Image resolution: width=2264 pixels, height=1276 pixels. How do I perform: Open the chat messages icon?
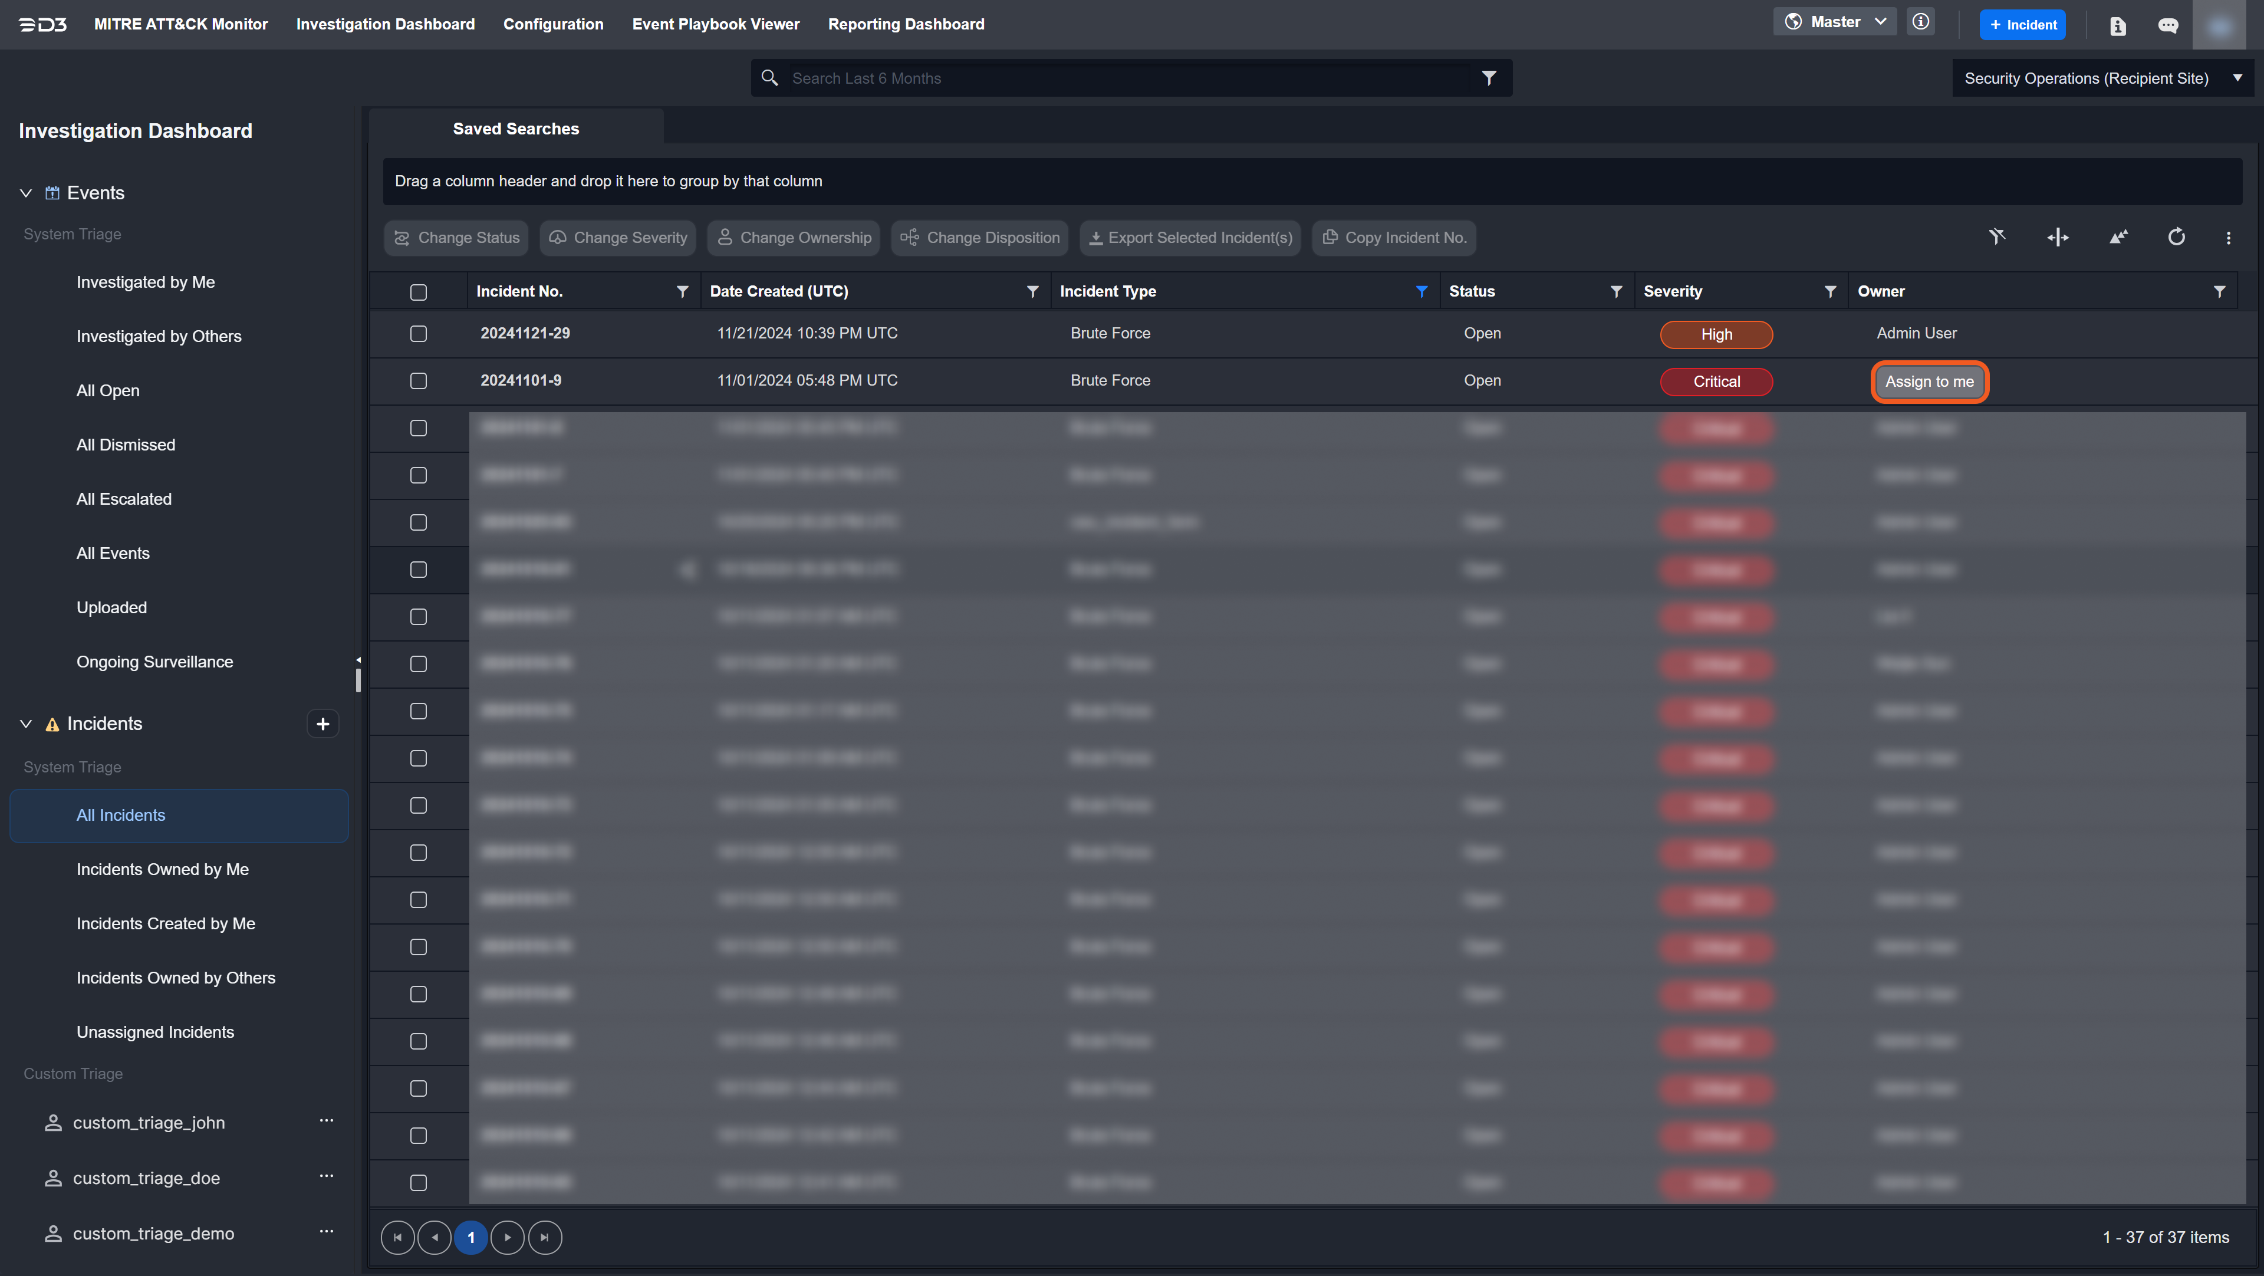click(x=2168, y=25)
